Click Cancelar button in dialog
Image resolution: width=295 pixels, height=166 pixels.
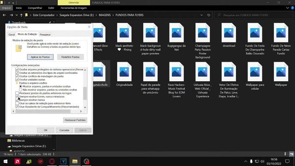(65, 130)
